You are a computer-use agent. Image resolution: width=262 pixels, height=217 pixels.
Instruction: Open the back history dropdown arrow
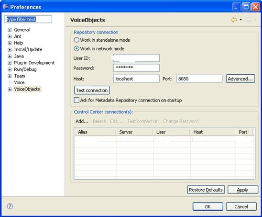pyautogui.click(x=241, y=20)
